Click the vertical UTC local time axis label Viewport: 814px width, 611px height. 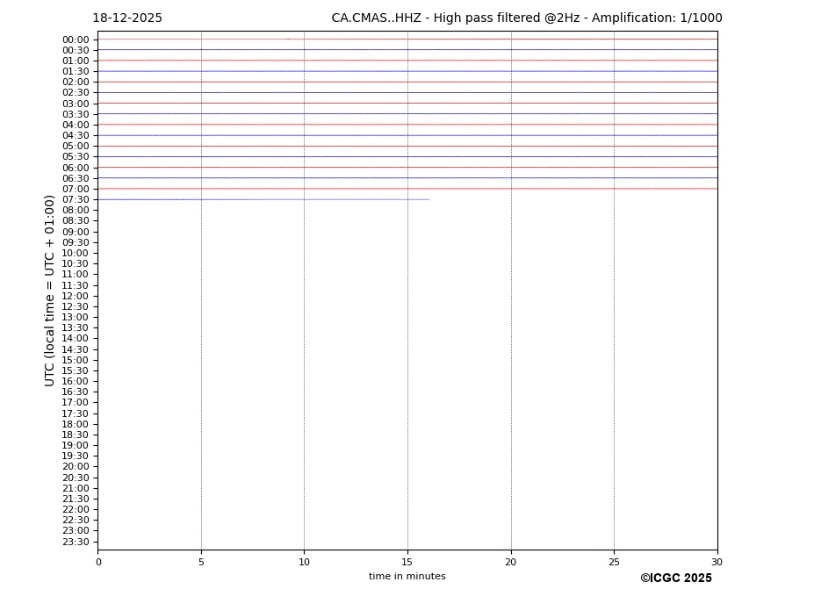(50, 291)
